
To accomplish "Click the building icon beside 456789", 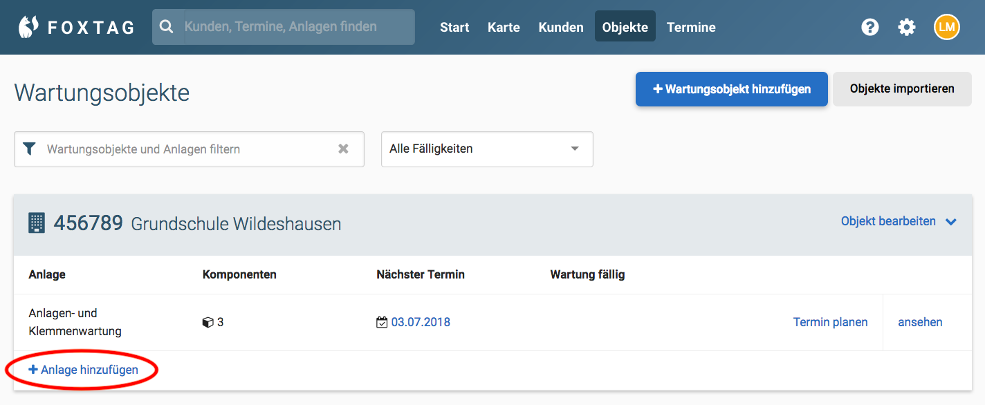I will [x=36, y=223].
